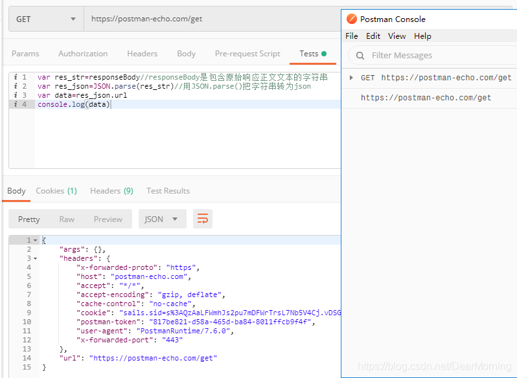Screen dimensions: 517x378
Task: Click the request URL input field
Action: (x=213, y=19)
